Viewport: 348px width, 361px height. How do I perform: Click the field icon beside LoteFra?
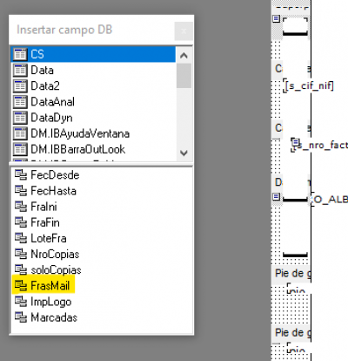pos(21,238)
